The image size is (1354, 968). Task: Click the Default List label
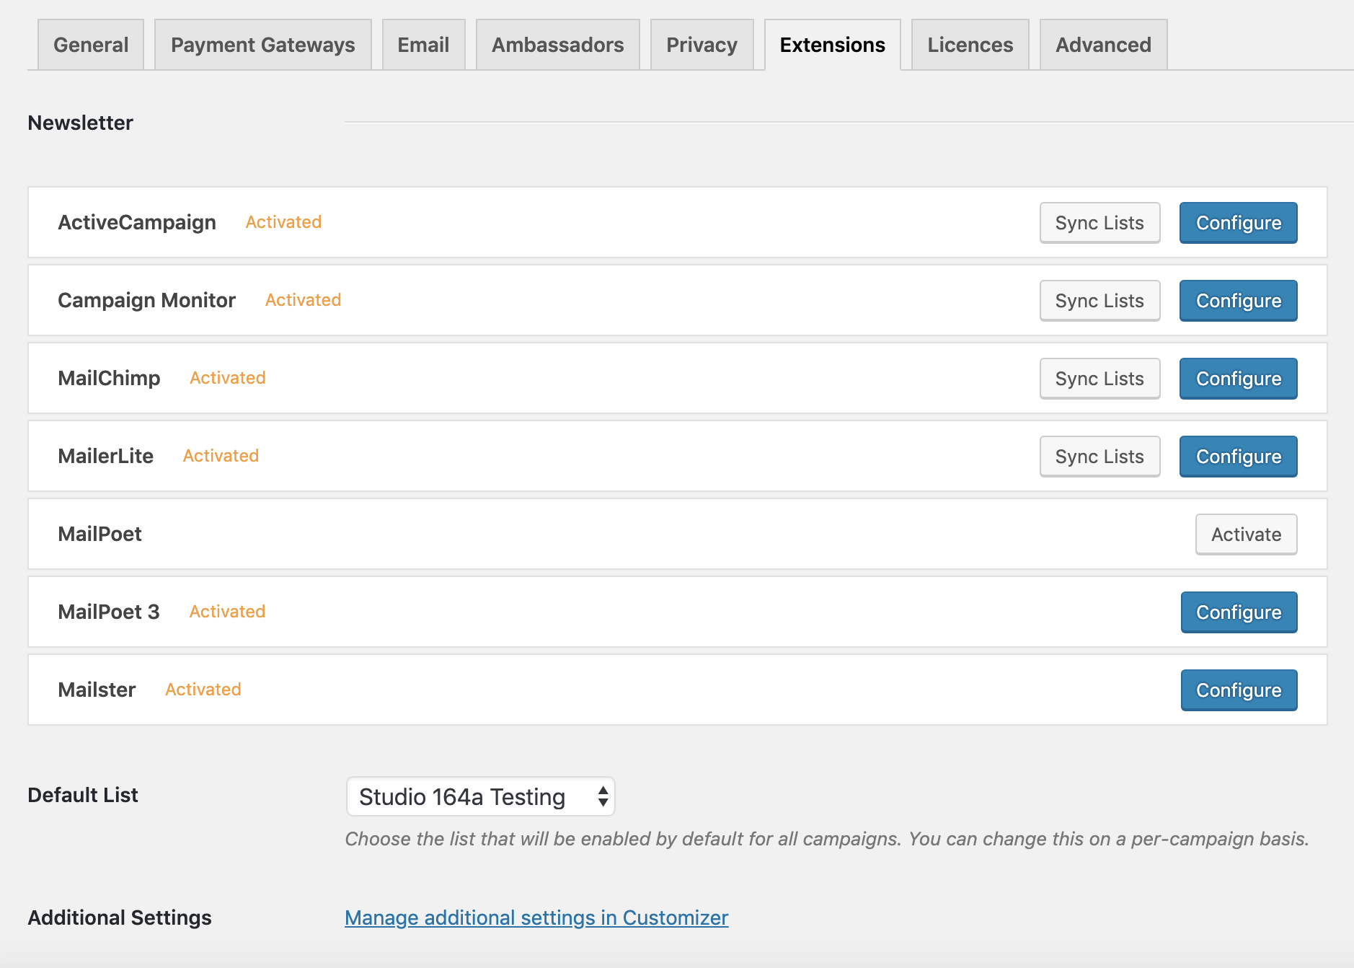click(x=83, y=795)
